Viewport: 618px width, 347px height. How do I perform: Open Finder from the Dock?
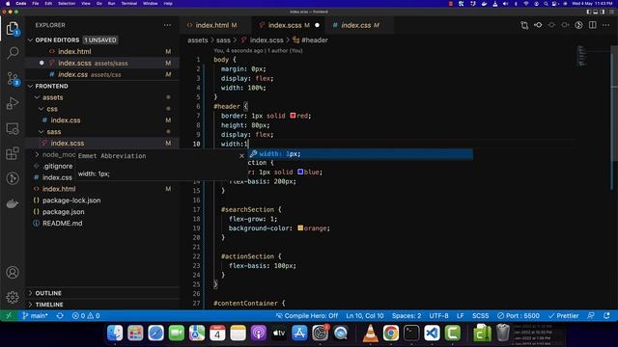tap(115, 334)
